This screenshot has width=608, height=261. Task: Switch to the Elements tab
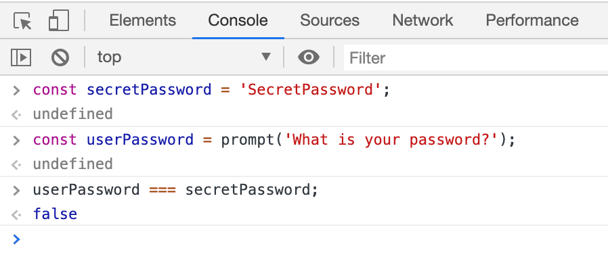pos(143,20)
